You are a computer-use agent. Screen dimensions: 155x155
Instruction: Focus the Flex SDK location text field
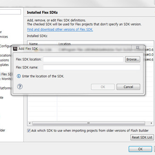[x=83, y=59]
